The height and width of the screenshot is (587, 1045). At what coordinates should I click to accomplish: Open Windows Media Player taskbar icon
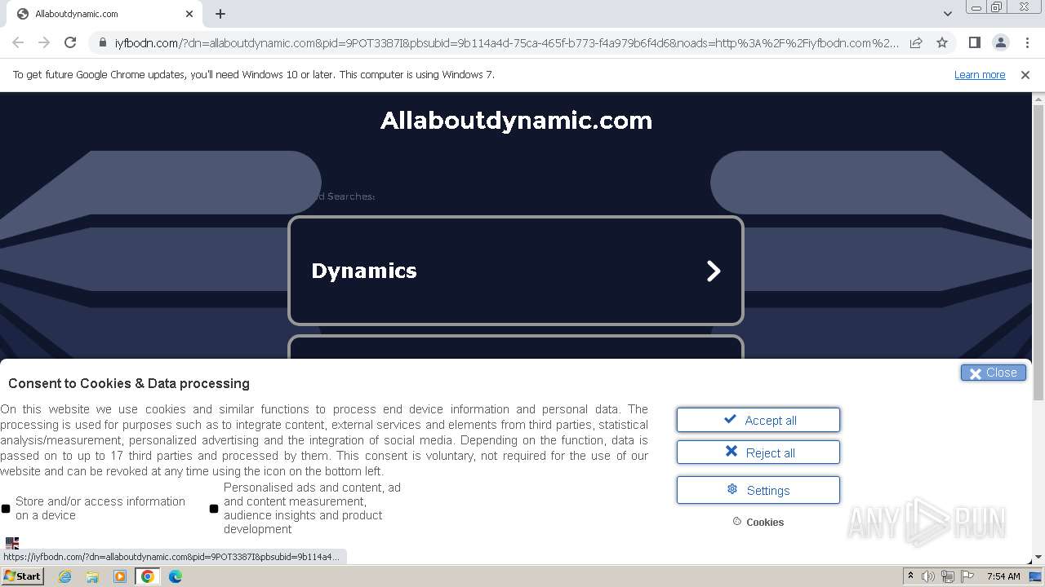(120, 576)
